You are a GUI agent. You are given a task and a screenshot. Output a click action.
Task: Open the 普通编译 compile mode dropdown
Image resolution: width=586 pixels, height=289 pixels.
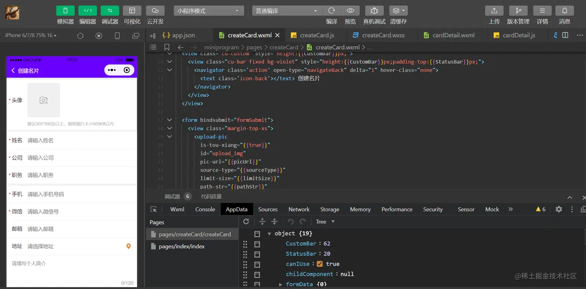pyautogui.click(x=286, y=11)
